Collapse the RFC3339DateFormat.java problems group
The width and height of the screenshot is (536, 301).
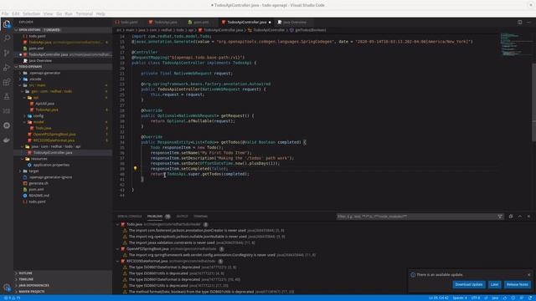pyautogui.click(x=118, y=262)
